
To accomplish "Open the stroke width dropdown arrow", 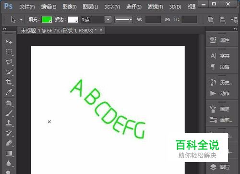I will 108,20.
